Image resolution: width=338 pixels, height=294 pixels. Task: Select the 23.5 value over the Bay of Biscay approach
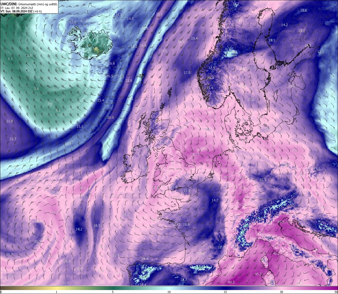click(116, 255)
